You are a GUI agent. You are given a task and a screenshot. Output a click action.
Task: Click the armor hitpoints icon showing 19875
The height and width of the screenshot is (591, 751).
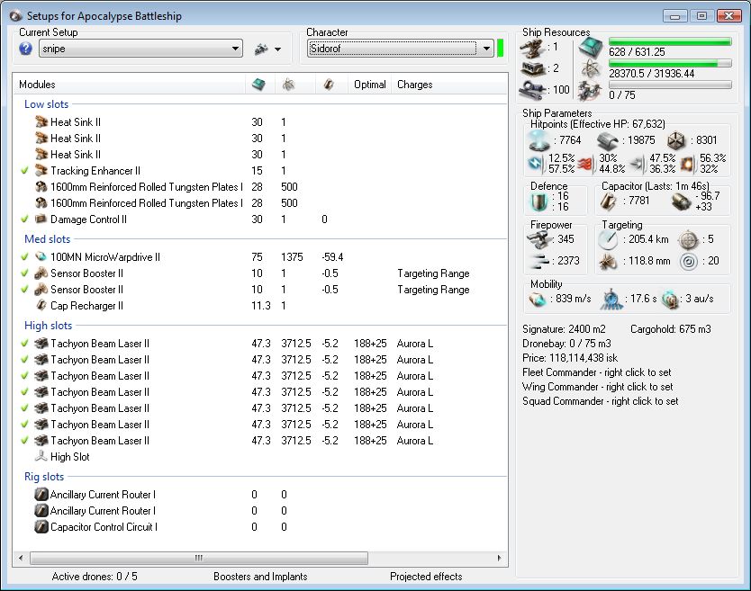pos(607,140)
